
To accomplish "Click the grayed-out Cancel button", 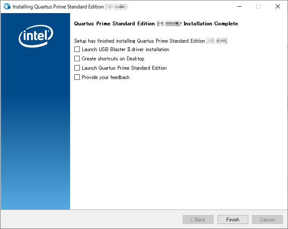I will coord(267,220).
